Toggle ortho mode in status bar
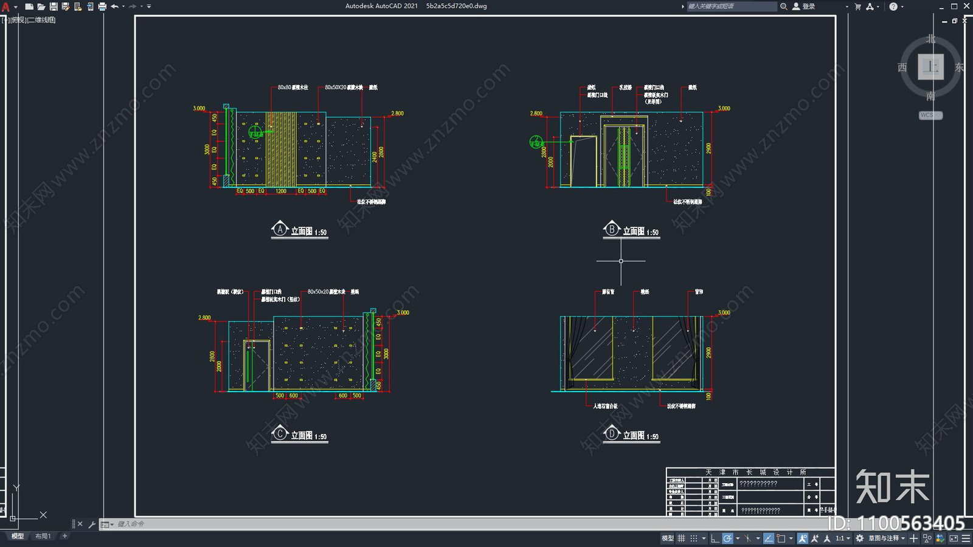This screenshot has width=973, height=547. click(715, 538)
